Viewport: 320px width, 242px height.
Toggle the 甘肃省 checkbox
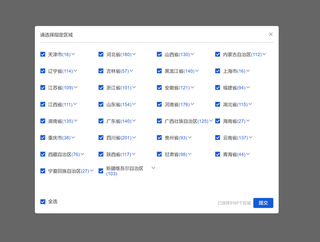coord(159,154)
